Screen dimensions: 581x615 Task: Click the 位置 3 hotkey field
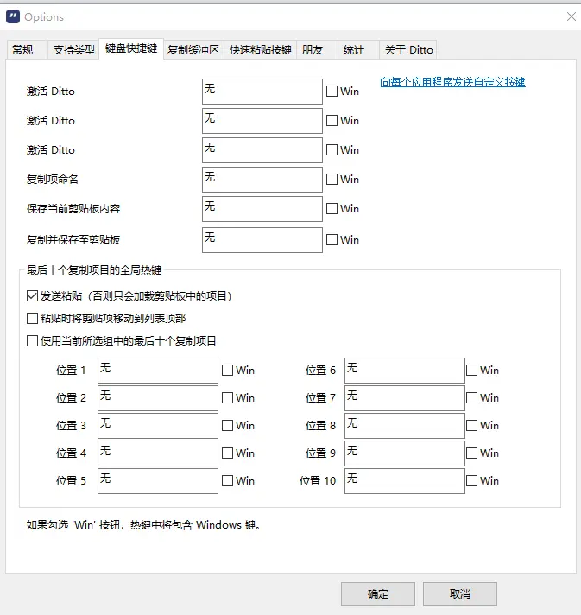click(x=158, y=426)
